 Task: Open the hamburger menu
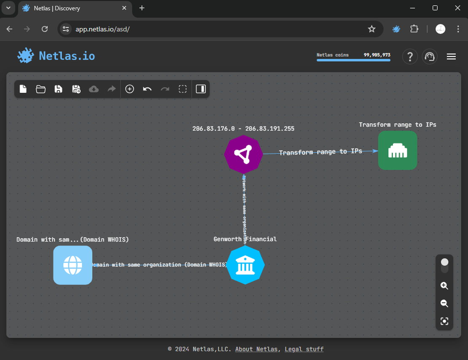point(451,56)
